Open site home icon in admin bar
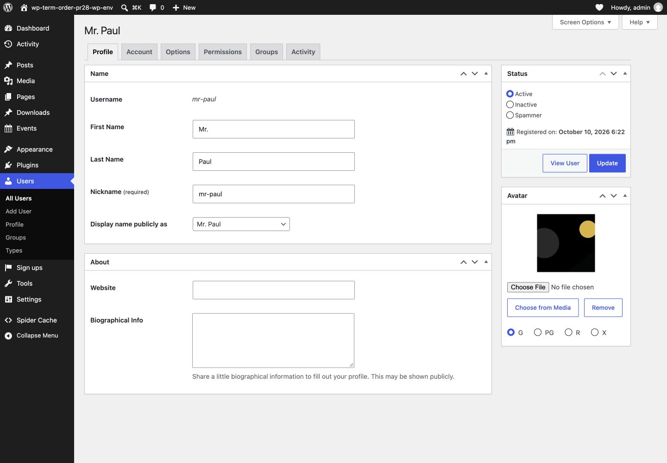Image resolution: width=667 pixels, height=463 pixels. click(x=24, y=7)
